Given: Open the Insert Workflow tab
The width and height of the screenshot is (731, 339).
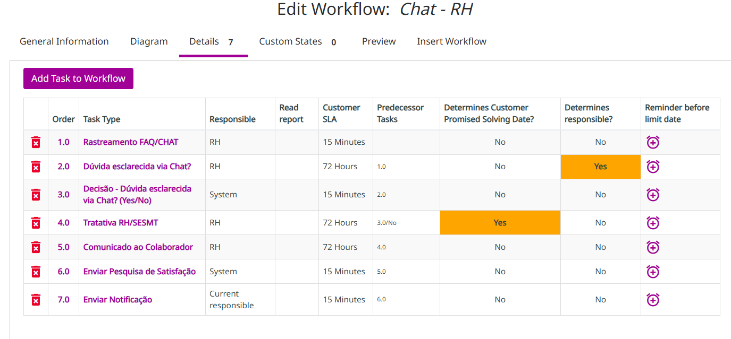Looking at the screenshot, I should (x=451, y=41).
